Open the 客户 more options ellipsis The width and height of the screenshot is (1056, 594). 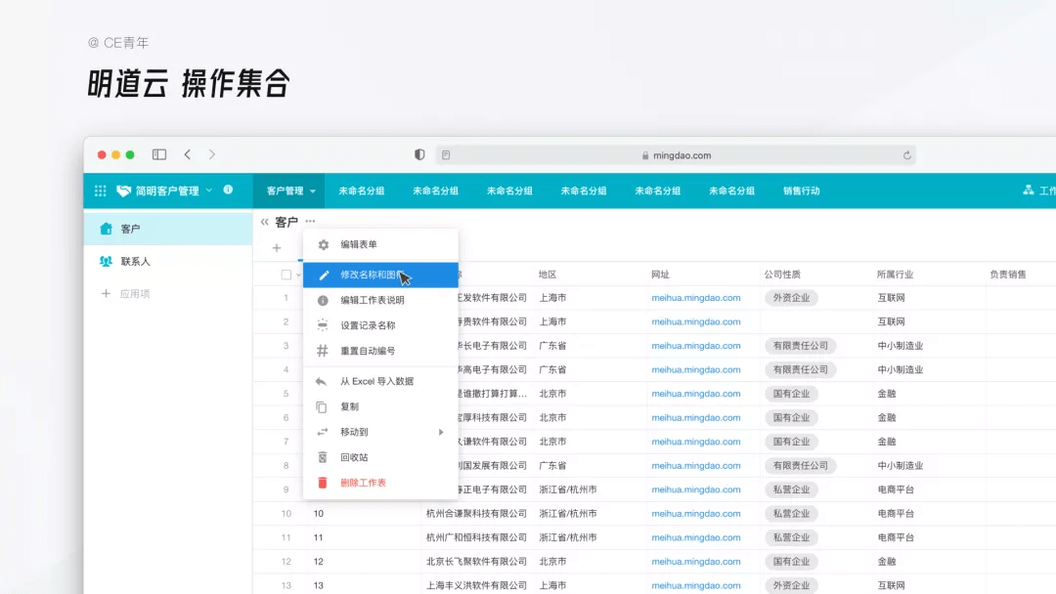pos(311,221)
